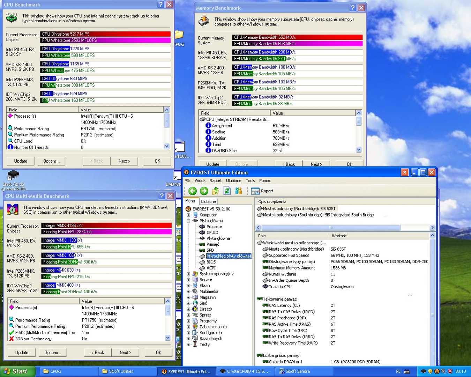Click the EVEREST horizontal scrollbar thumb
Image resolution: width=471 pixels, height=377 pixels.
331,228
